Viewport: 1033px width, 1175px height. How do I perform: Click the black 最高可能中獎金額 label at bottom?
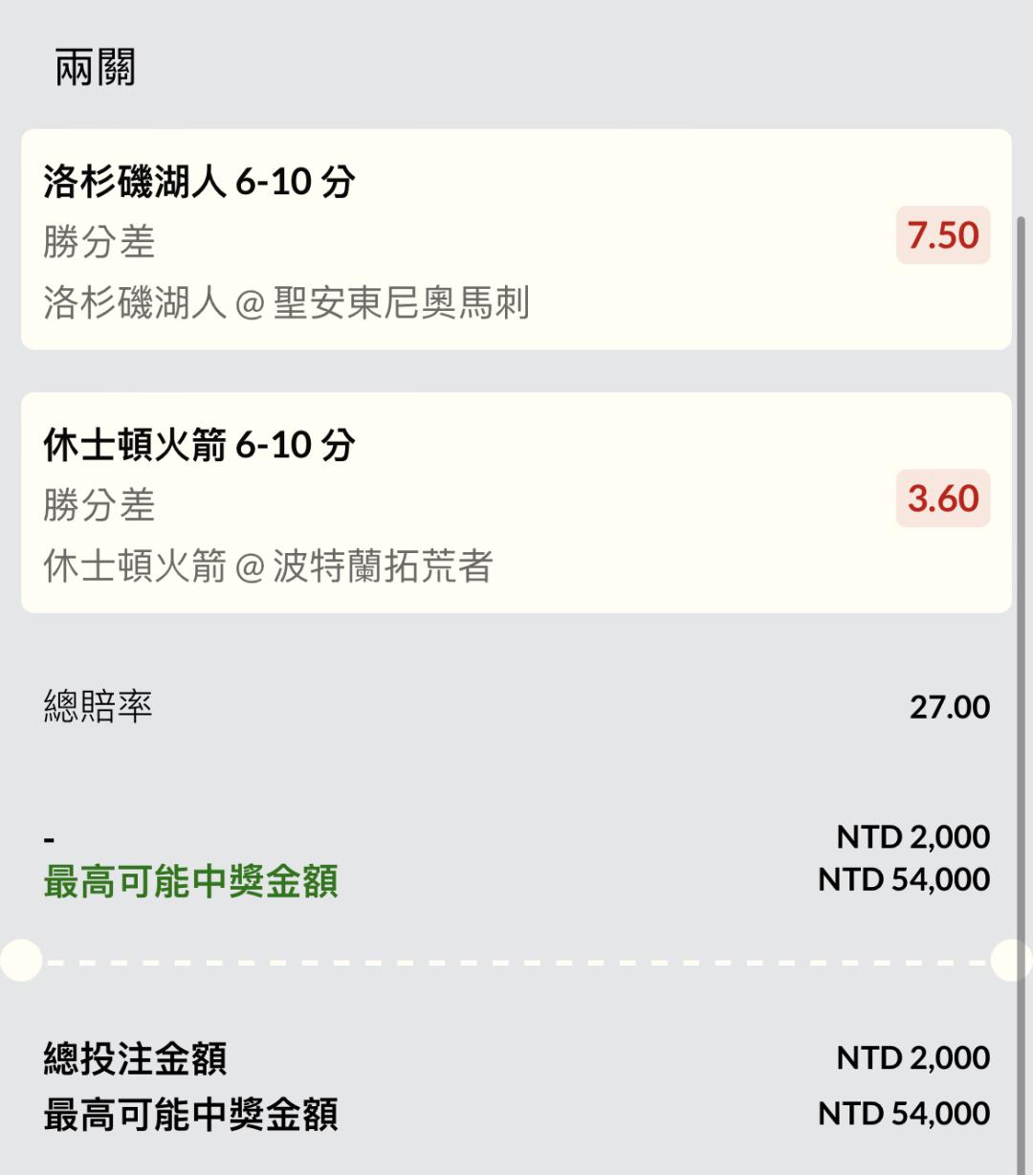[x=190, y=1115]
